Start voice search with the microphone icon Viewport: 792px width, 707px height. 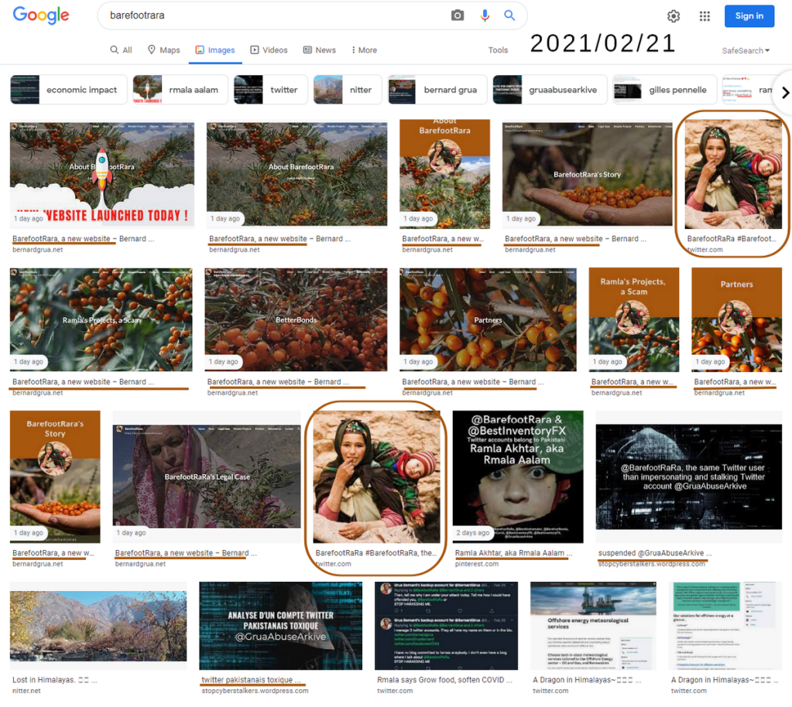click(484, 15)
